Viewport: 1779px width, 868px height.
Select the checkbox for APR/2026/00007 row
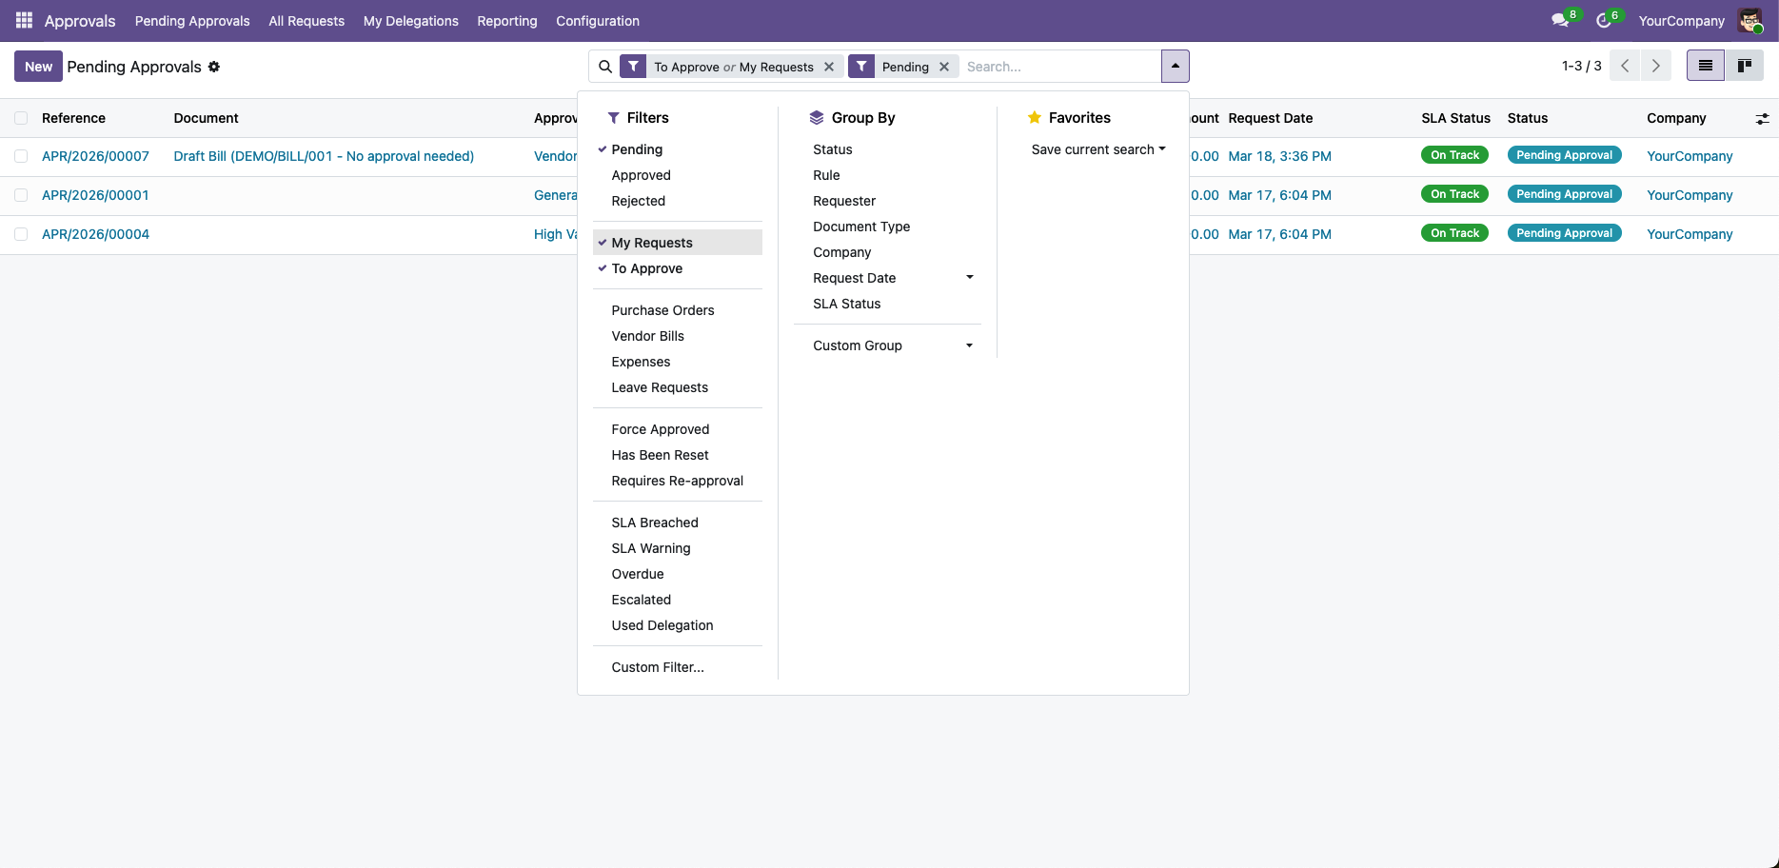click(x=21, y=155)
